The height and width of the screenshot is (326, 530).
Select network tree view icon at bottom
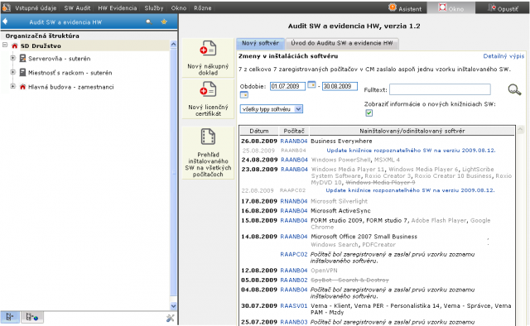pos(32,317)
